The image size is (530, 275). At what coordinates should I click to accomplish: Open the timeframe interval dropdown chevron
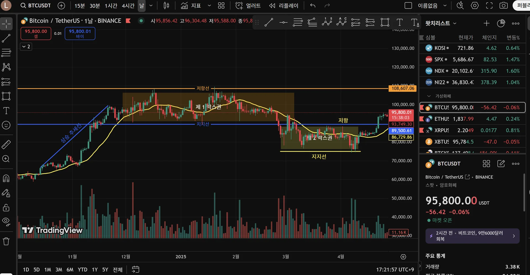click(x=151, y=6)
